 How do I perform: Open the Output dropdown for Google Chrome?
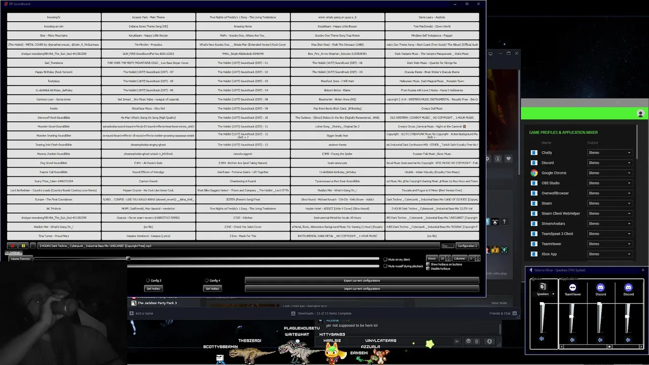point(609,173)
